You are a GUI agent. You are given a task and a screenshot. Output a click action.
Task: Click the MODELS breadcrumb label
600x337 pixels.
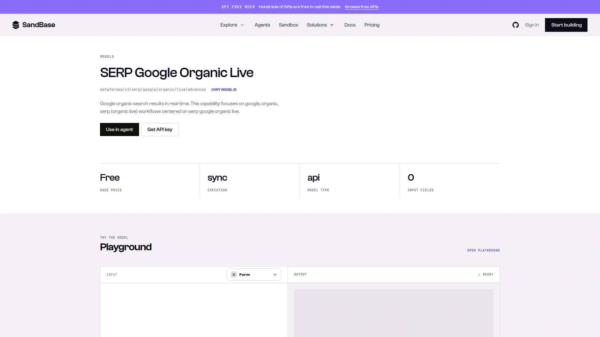[107, 56]
